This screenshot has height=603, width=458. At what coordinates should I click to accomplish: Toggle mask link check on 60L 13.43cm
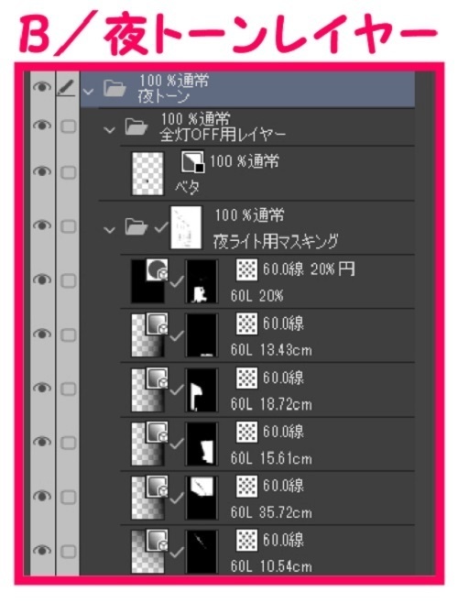click(x=177, y=336)
